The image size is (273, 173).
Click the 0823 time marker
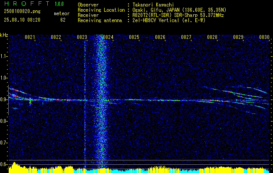tap(82, 37)
